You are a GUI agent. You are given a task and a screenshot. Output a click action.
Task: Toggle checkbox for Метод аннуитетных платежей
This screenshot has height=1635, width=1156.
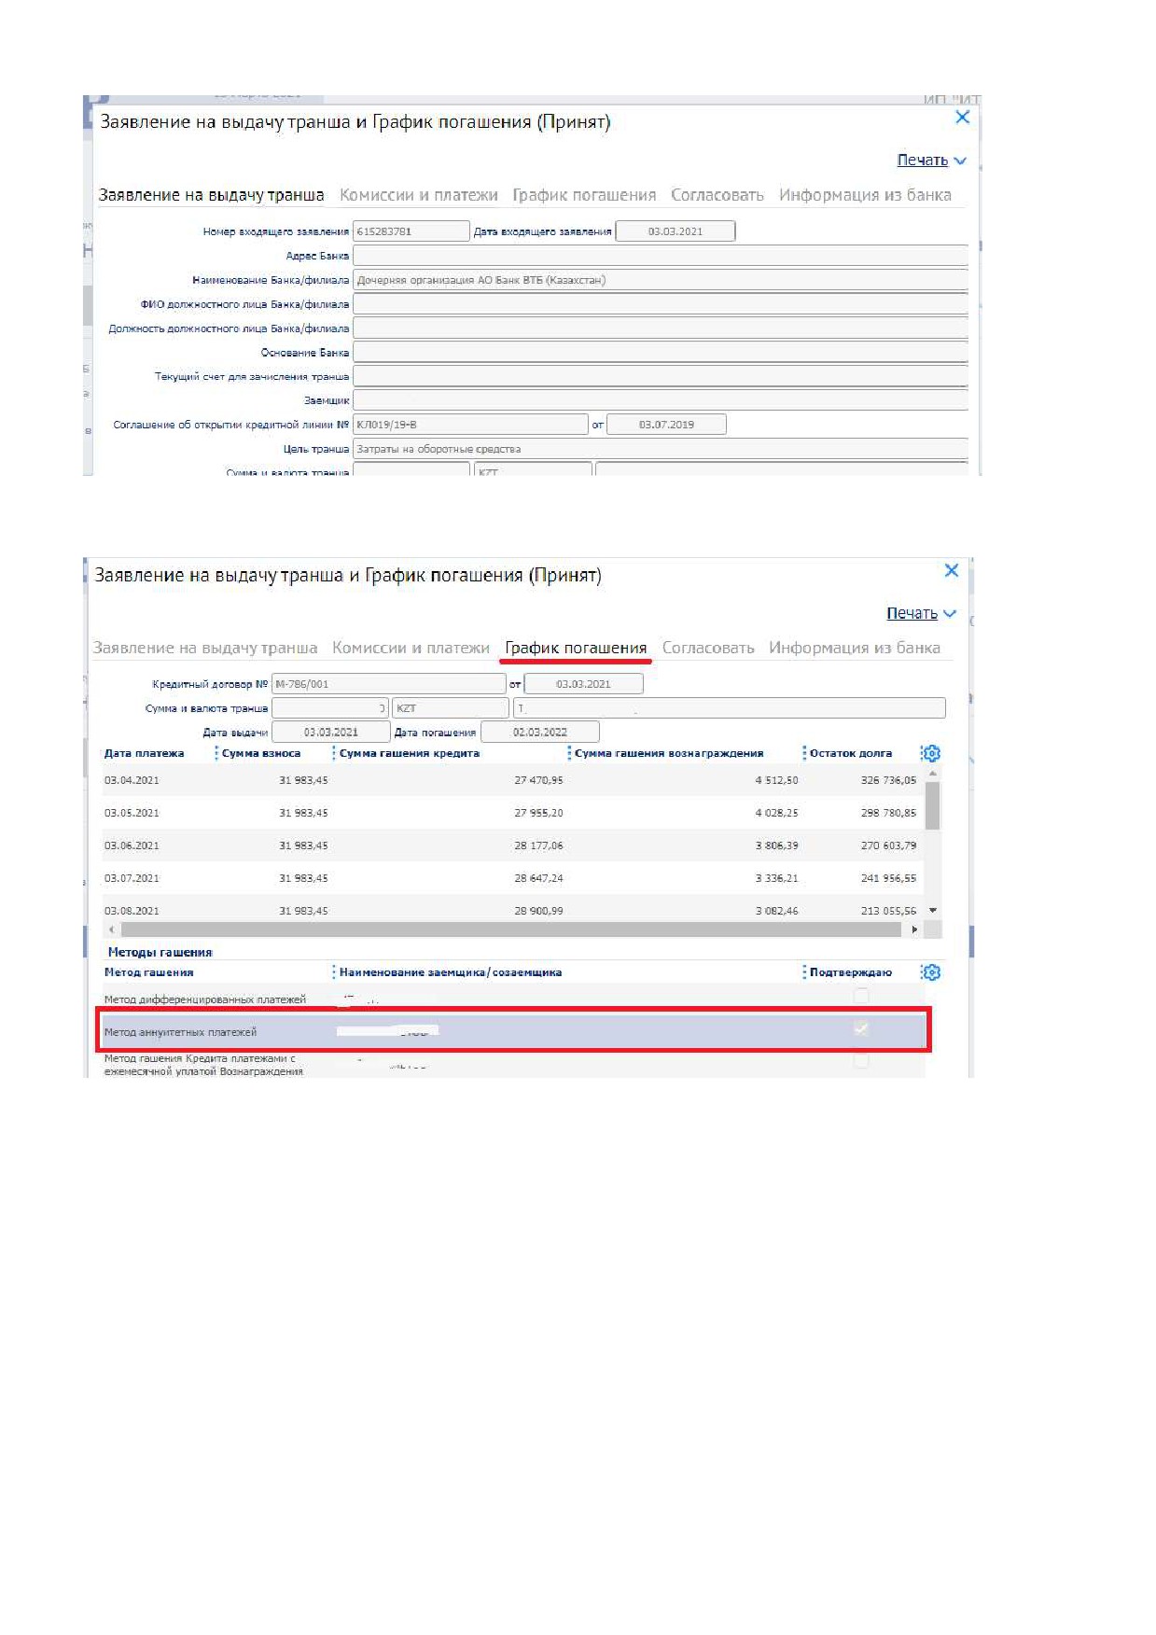click(861, 1028)
